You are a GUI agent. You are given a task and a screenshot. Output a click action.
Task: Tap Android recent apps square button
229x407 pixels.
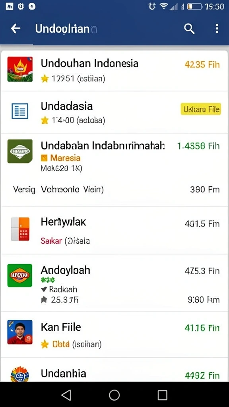tap(162, 395)
